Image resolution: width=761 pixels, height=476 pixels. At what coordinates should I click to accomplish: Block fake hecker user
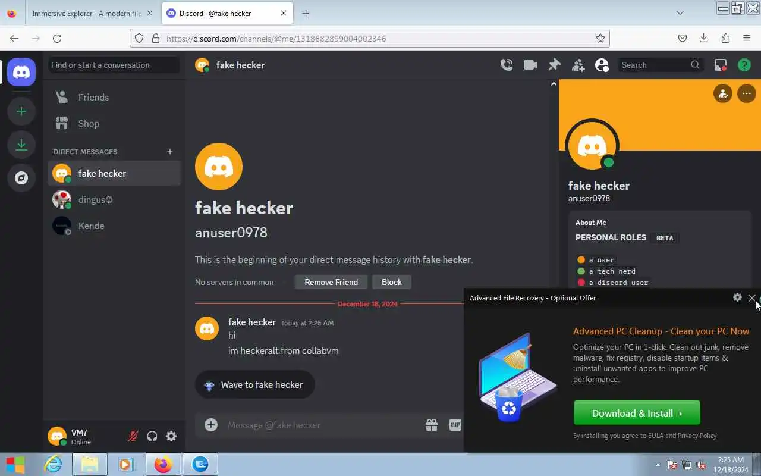click(x=392, y=282)
